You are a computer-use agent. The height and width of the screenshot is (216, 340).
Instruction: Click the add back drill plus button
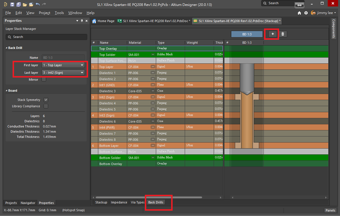[x=273, y=34]
